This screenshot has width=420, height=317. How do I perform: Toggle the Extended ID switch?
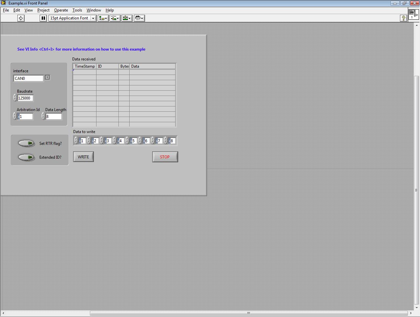[27, 157]
